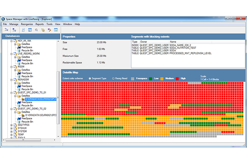Click the colored pencil edit toolbar icon
The image size is (247, 164).
tap(49, 30)
